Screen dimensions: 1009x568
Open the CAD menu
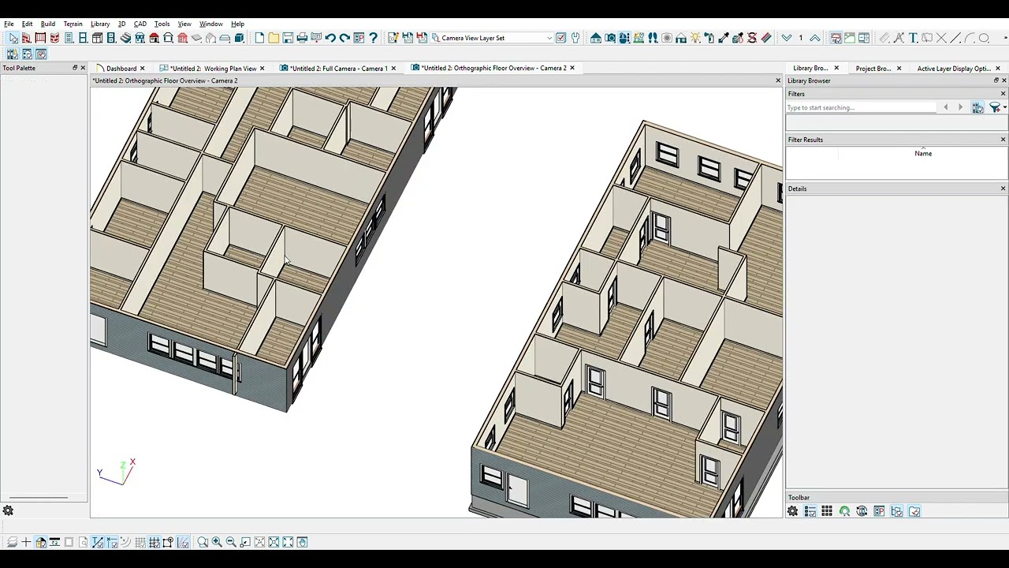(x=140, y=24)
